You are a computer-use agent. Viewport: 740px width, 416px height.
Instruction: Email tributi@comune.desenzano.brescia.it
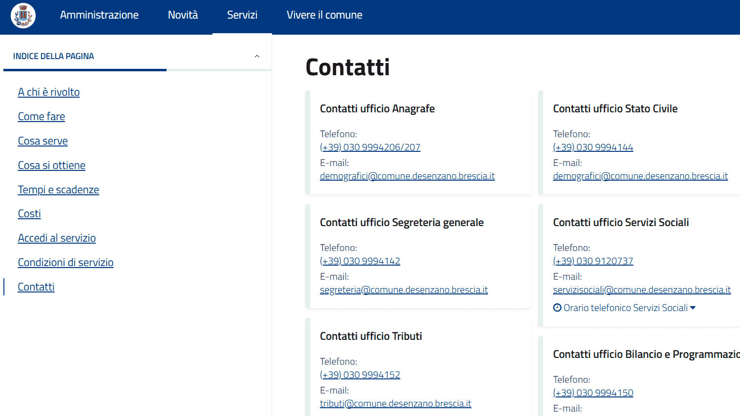pyautogui.click(x=396, y=404)
